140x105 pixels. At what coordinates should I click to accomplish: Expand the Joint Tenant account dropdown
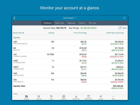point(69,18)
